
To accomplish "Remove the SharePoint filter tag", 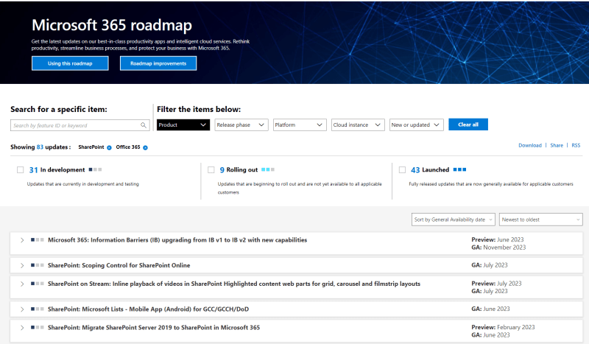I will coord(109,148).
